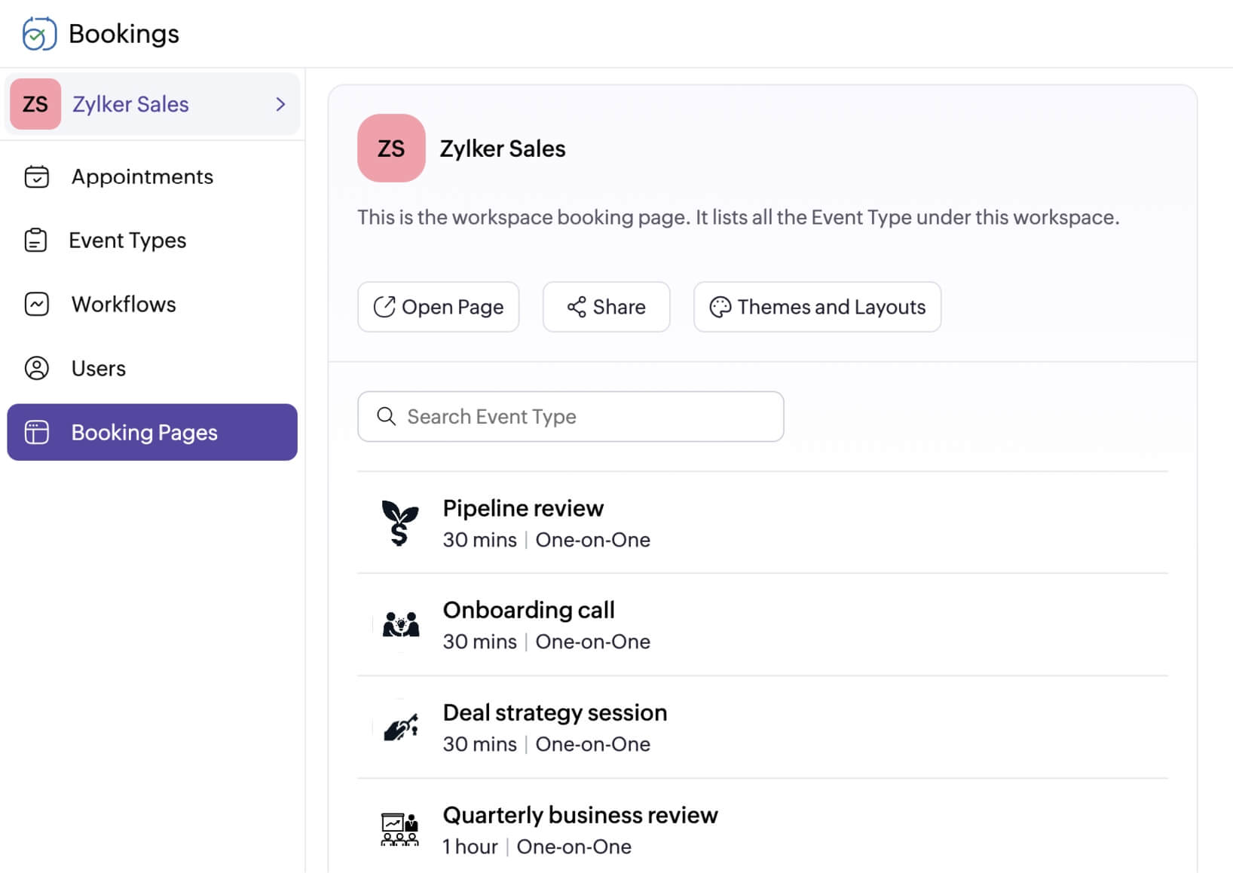This screenshot has height=873, width=1233.
Task: Expand the Zylker Sales workspace chevron
Action: tap(280, 104)
